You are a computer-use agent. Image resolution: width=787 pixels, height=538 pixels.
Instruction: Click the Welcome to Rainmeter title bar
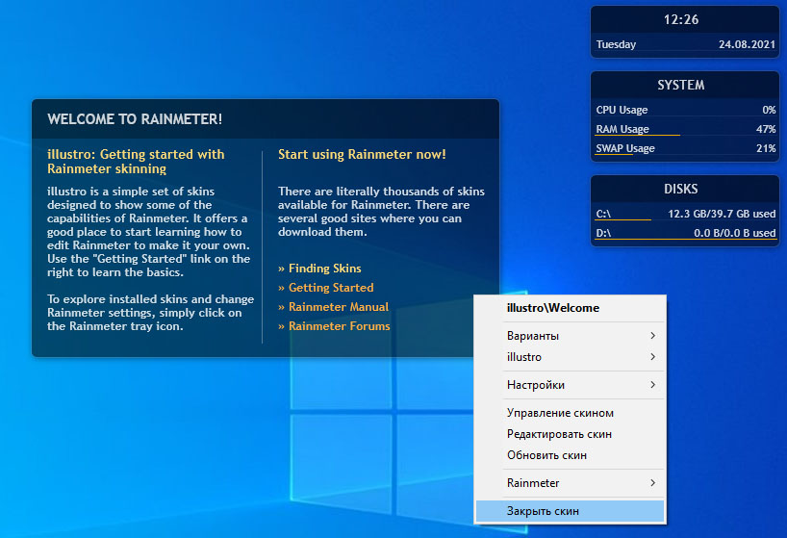click(x=266, y=119)
